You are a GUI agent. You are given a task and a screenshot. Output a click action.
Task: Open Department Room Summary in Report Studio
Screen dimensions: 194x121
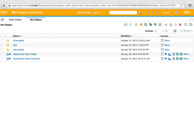(170, 59)
